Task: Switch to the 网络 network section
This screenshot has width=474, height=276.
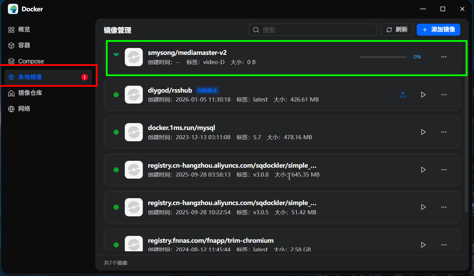Action: click(48, 109)
